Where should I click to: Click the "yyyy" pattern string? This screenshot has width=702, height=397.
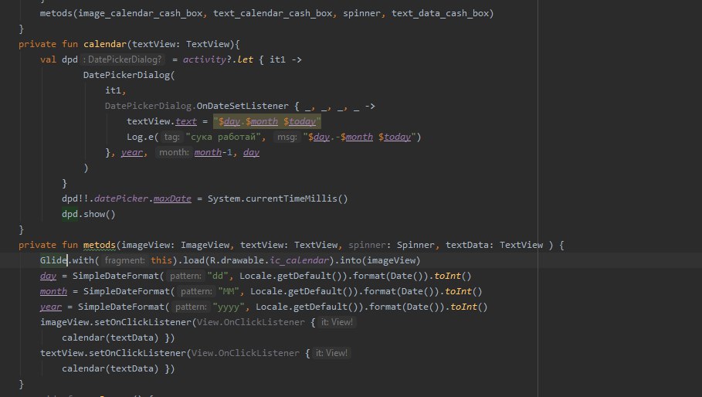coord(229,307)
